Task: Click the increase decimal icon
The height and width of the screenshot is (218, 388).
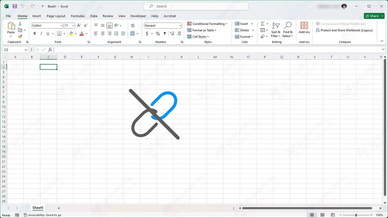Action: [172, 34]
